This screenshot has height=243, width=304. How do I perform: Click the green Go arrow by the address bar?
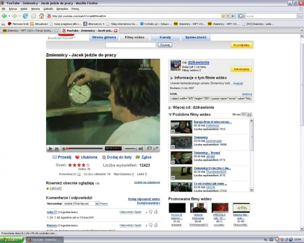point(233,16)
